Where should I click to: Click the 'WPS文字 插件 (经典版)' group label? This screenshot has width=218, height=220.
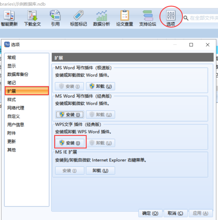click(x=78, y=125)
